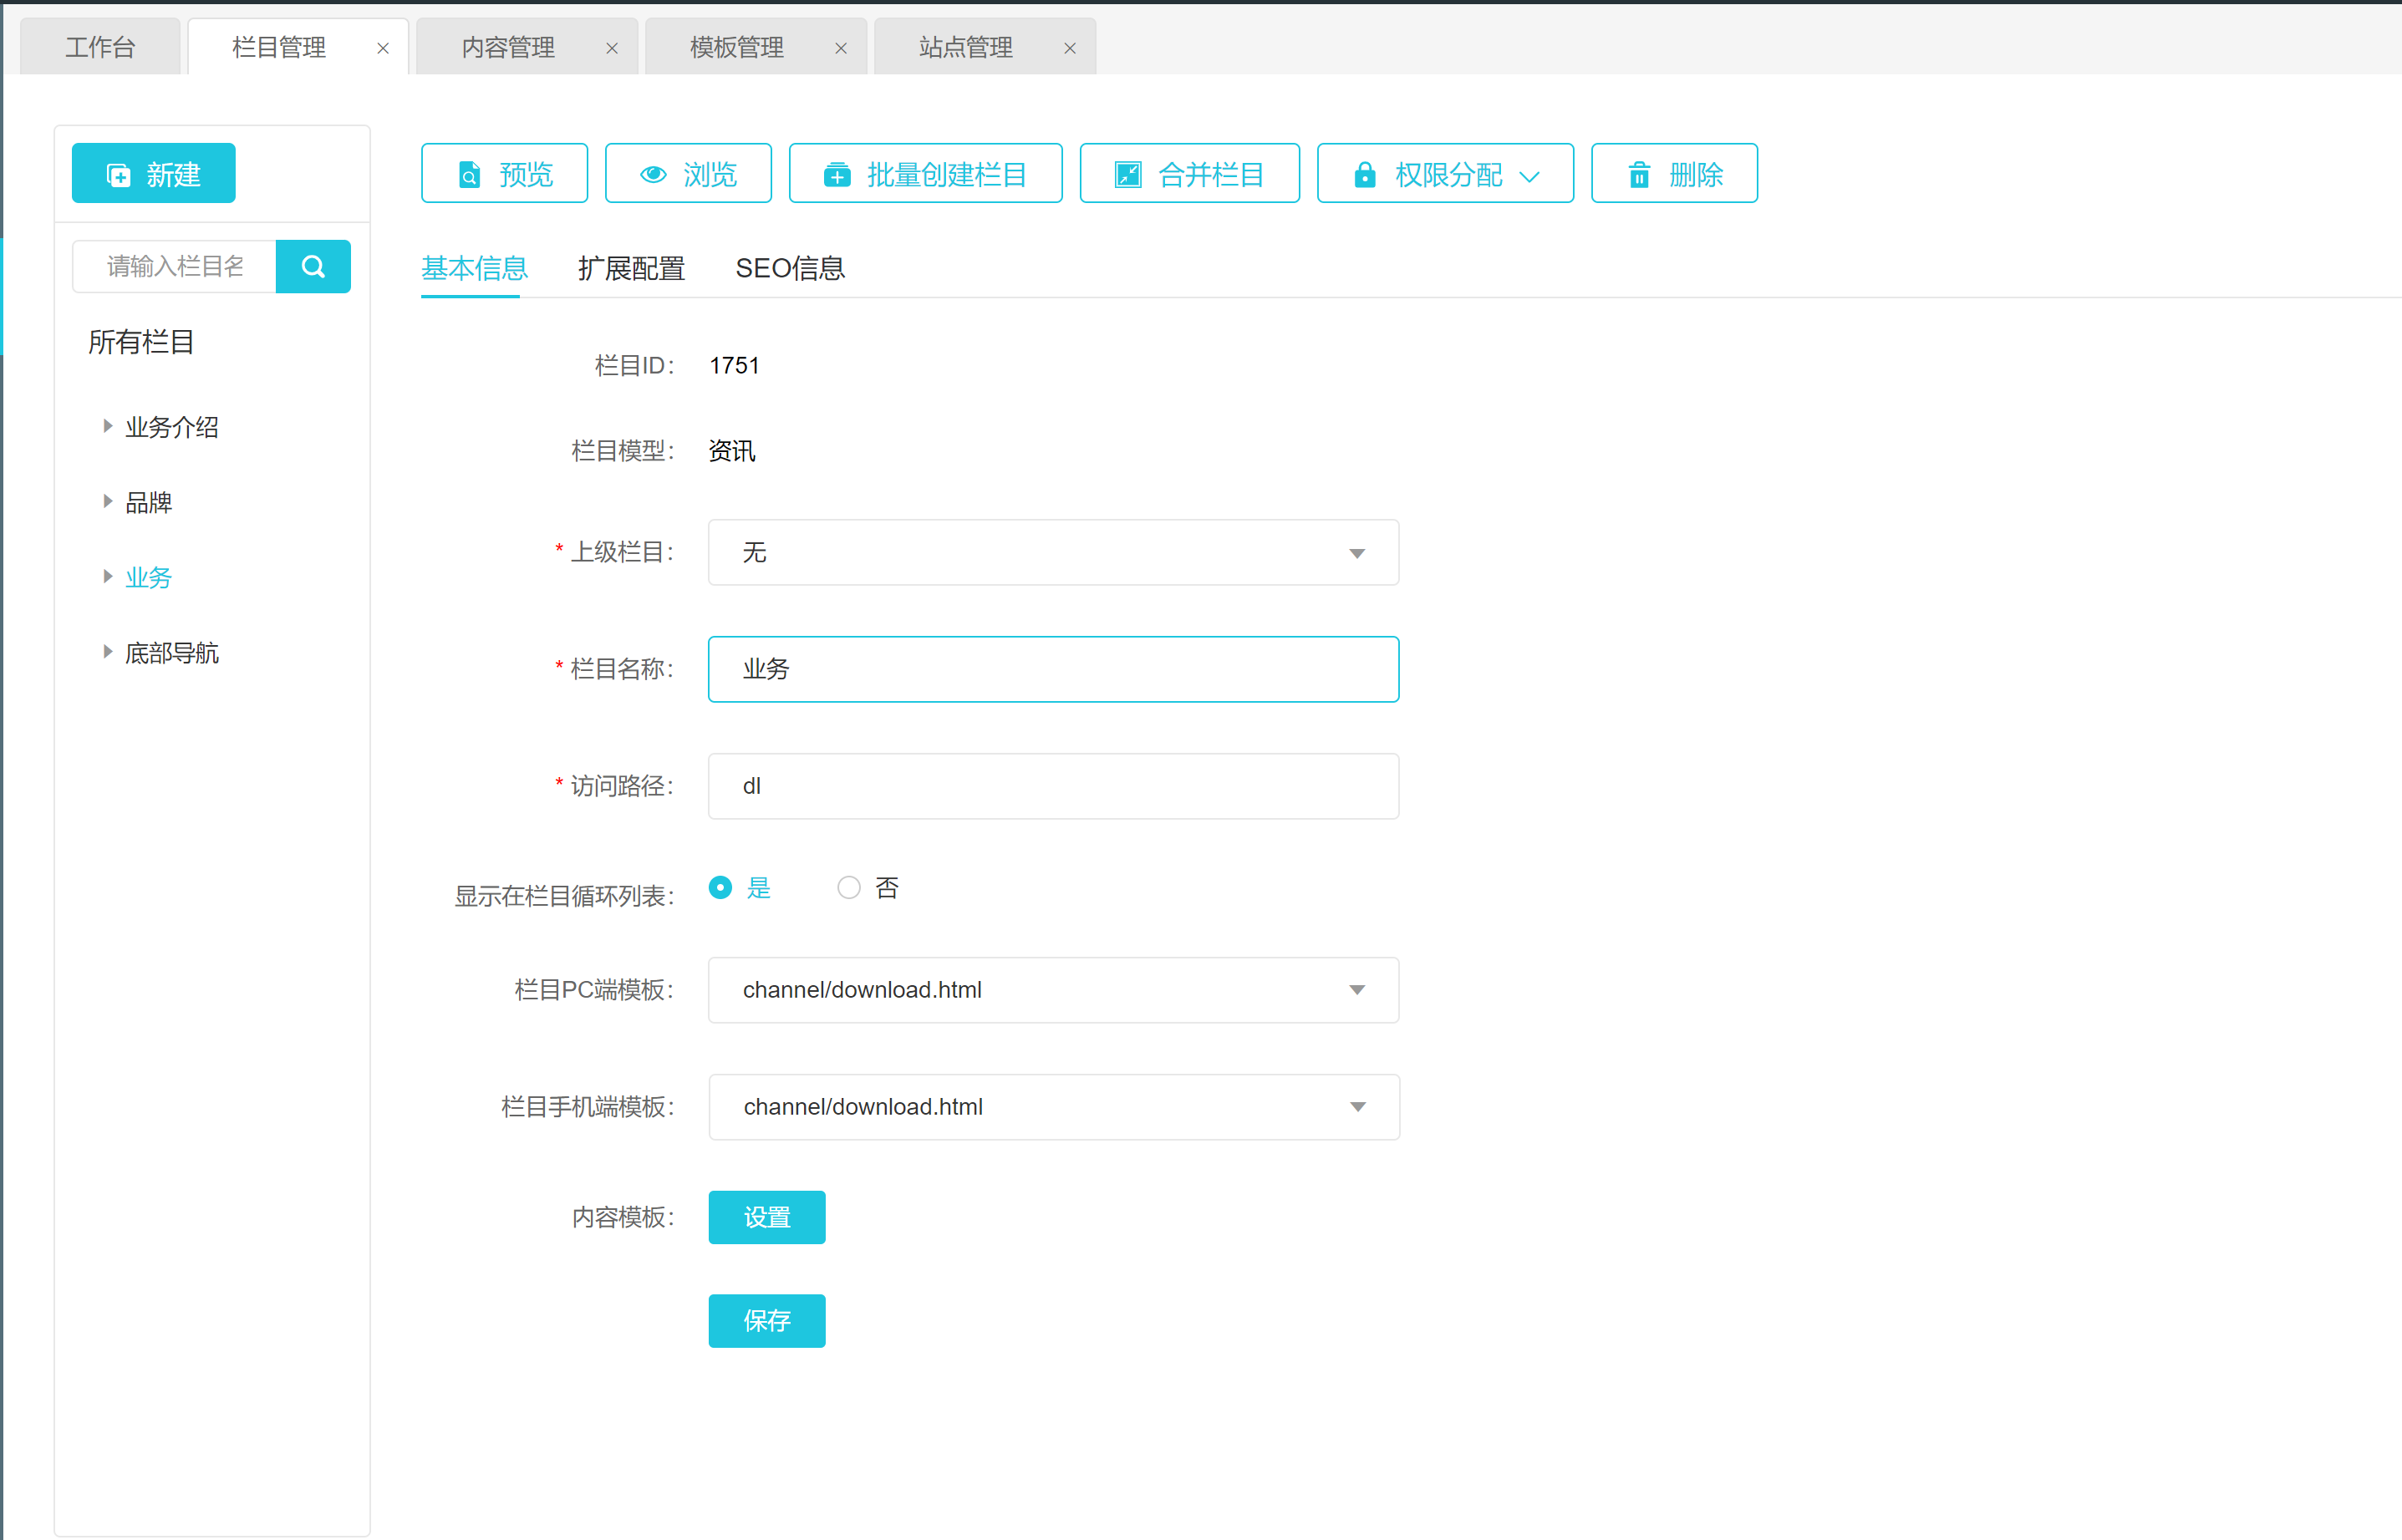Open the 上级栏目 dropdown
This screenshot has height=1540, width=2402.
[1053, 553]
